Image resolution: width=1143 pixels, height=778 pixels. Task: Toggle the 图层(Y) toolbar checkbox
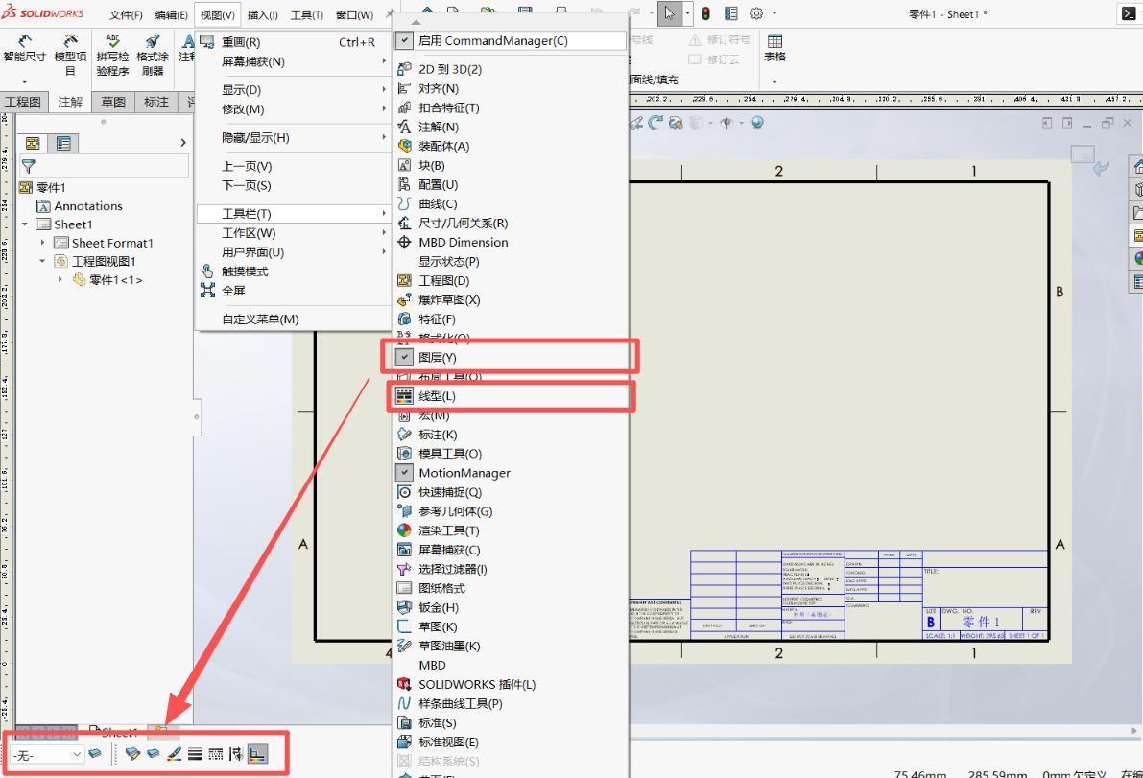(x=404, y=357)
